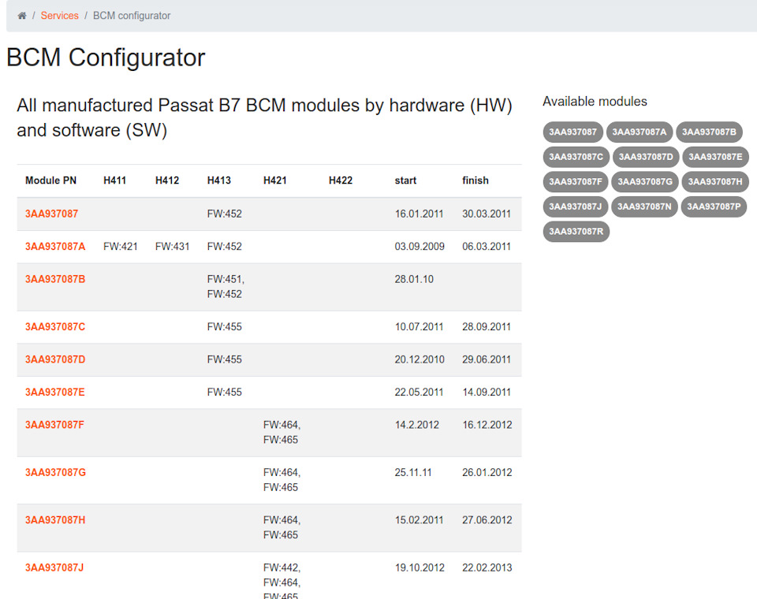This screenshot has height=599, width=757.
Task: Select the 3AA937087A available module badge
Action: click(x=640, y=132)
